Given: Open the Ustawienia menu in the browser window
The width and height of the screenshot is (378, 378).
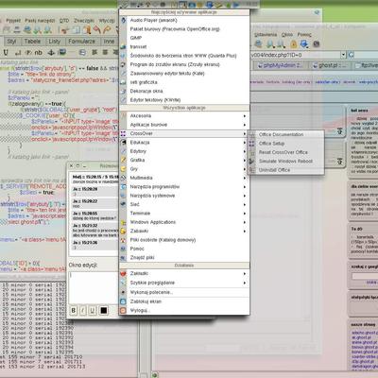Looking at the screenshot, I should point(266,35).
